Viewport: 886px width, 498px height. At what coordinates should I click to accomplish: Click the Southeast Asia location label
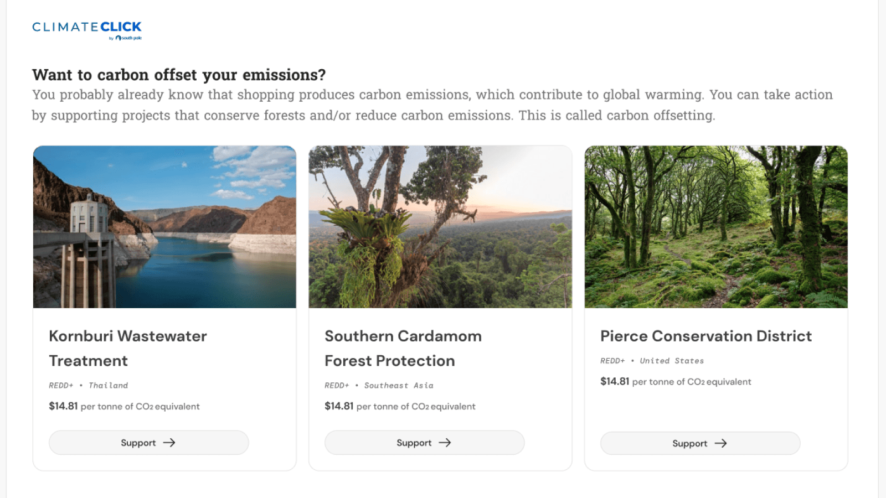[x=399, y=385]
